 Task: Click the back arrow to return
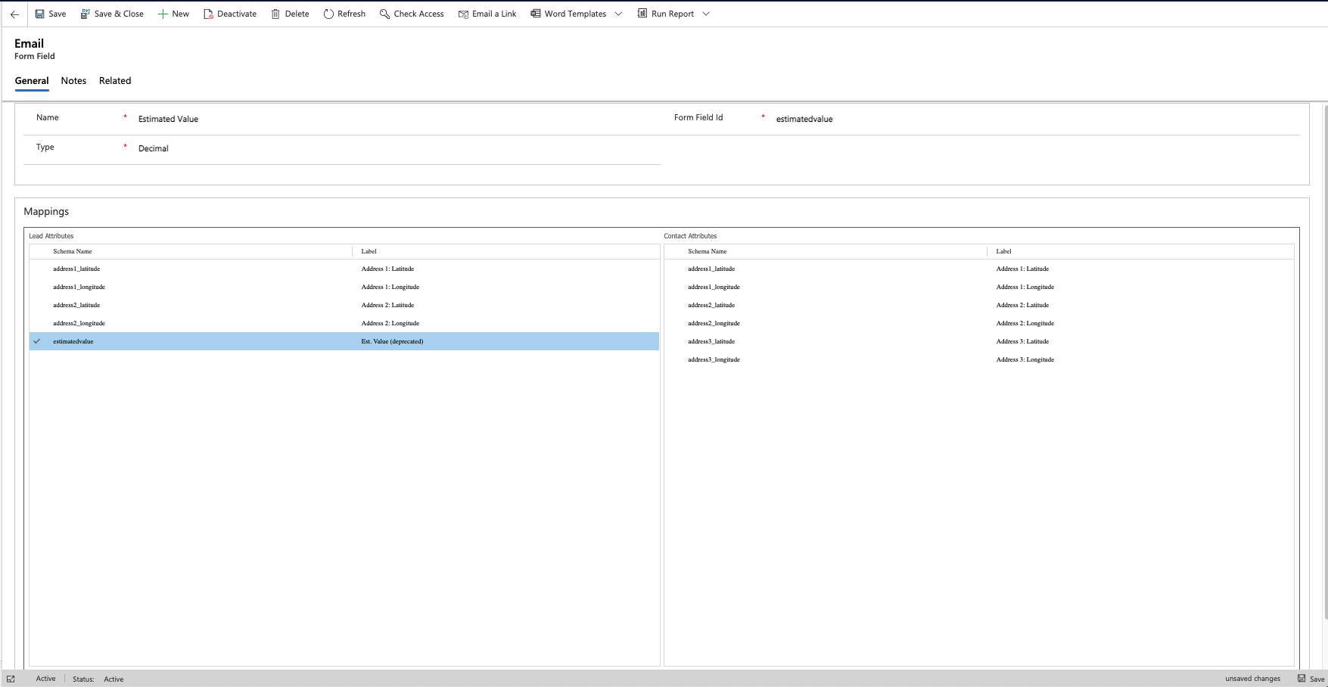pyautogui.click(x=14, y=13)
